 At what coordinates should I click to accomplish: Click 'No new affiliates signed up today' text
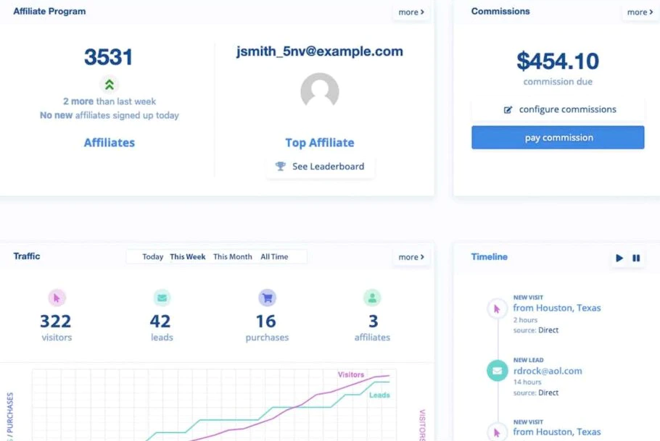(110, 115)
